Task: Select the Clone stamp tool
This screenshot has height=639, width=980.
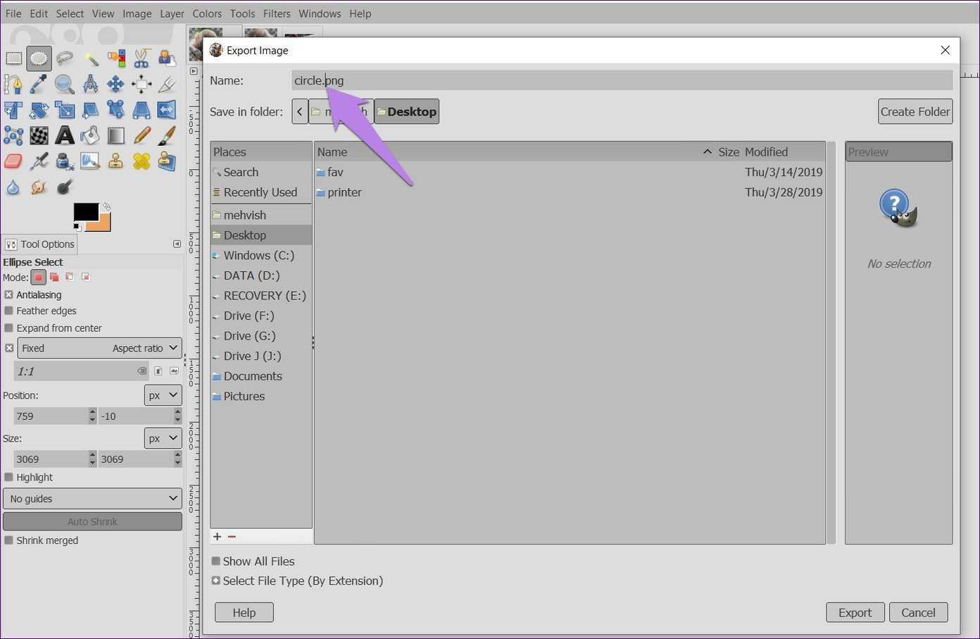Action: 116,161
